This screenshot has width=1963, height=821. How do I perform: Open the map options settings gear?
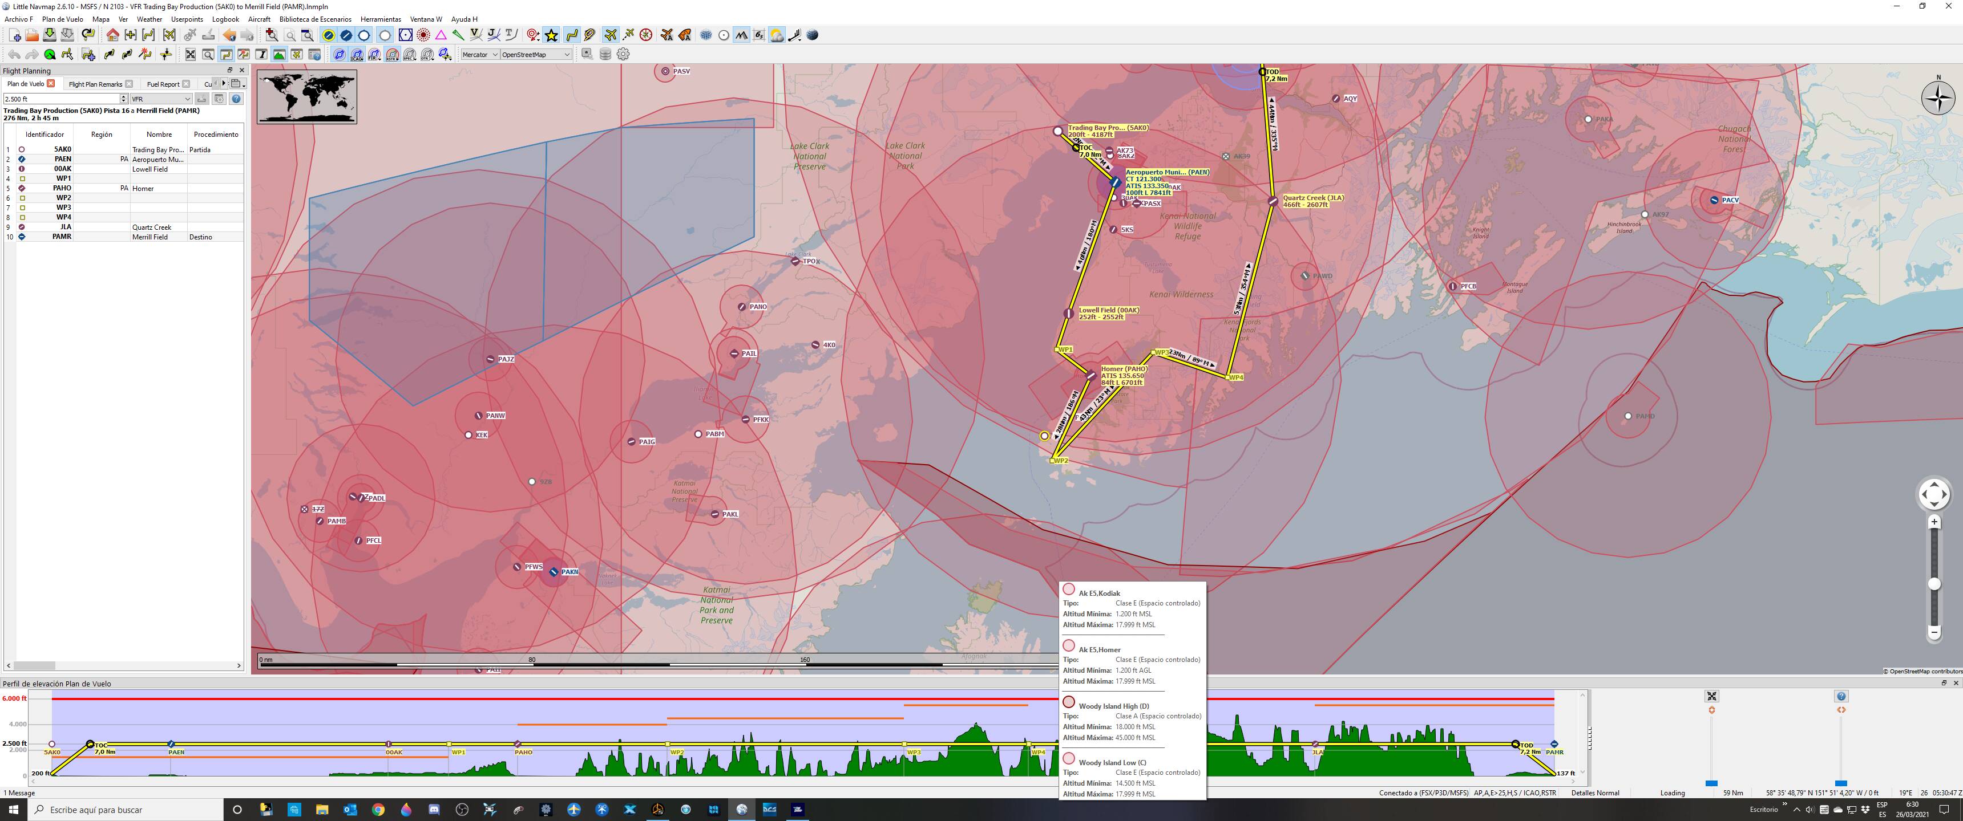(x=623, y=54)
